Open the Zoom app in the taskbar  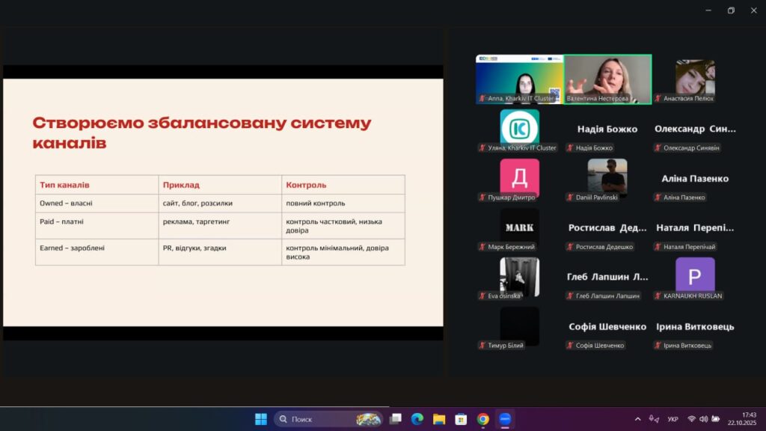coord(505,419)
